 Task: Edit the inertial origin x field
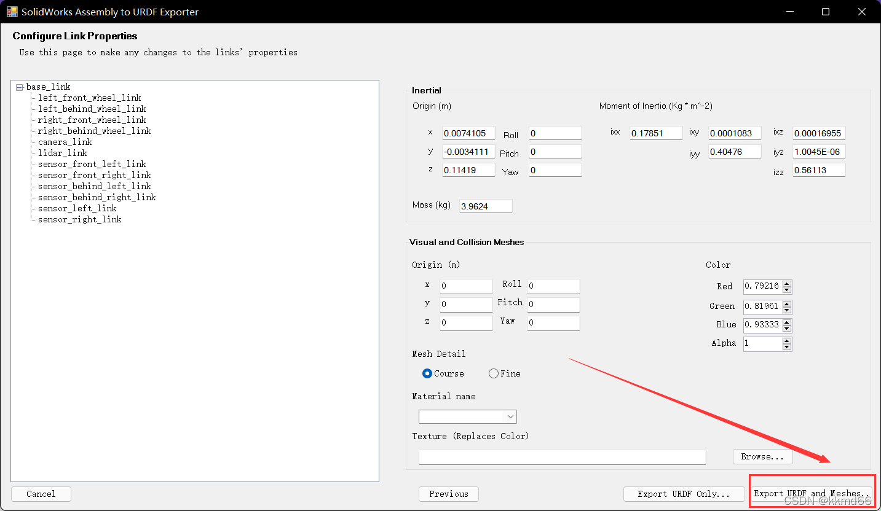pos(468,133)
